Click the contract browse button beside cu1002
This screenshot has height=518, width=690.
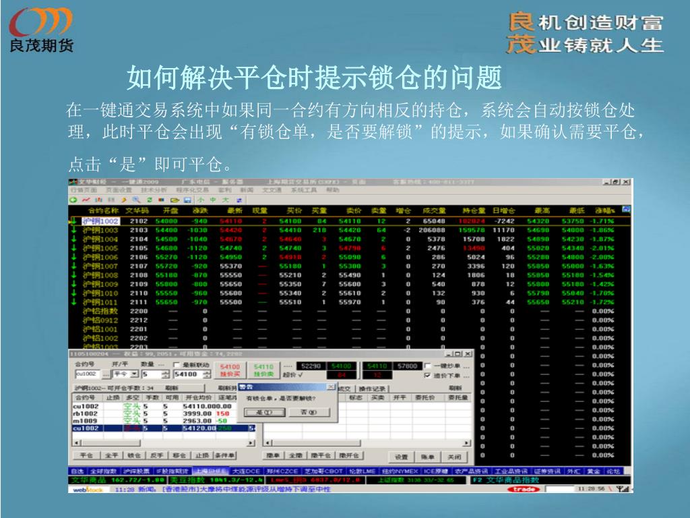(106, 374)
